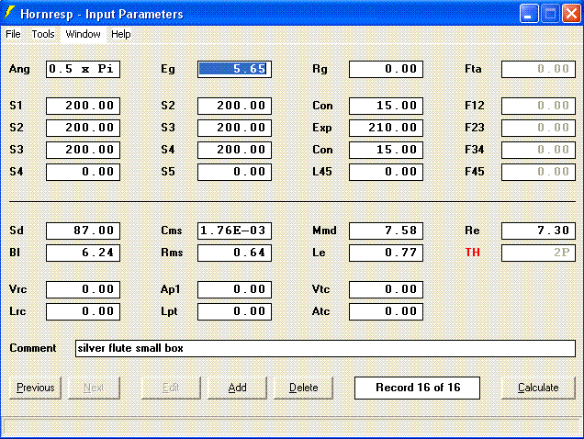Click the F45 field
584x439 pixels.
539,172
